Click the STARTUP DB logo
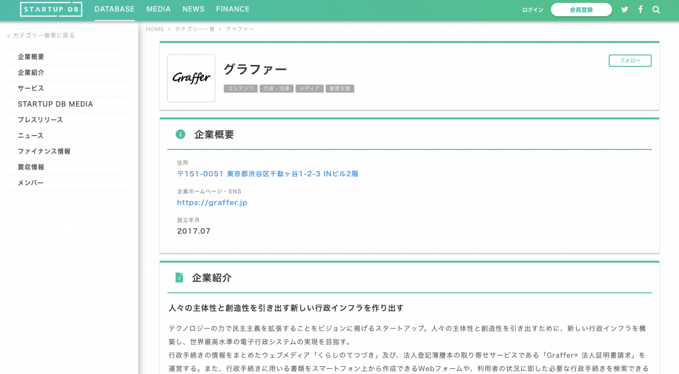The image size is (679, 374). click(51, 9)
